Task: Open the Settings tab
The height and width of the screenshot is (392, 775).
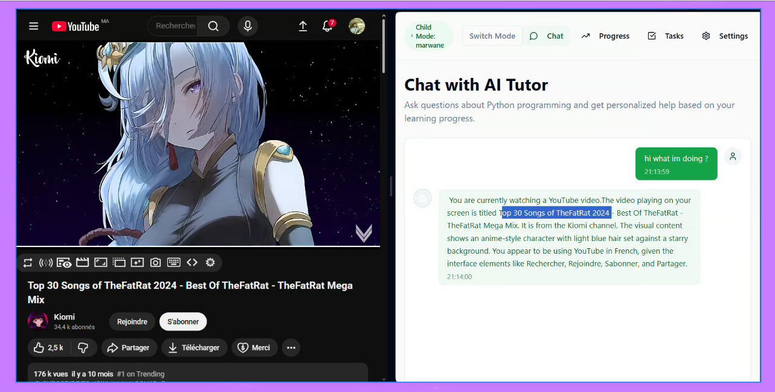Action: click(725, 36)
